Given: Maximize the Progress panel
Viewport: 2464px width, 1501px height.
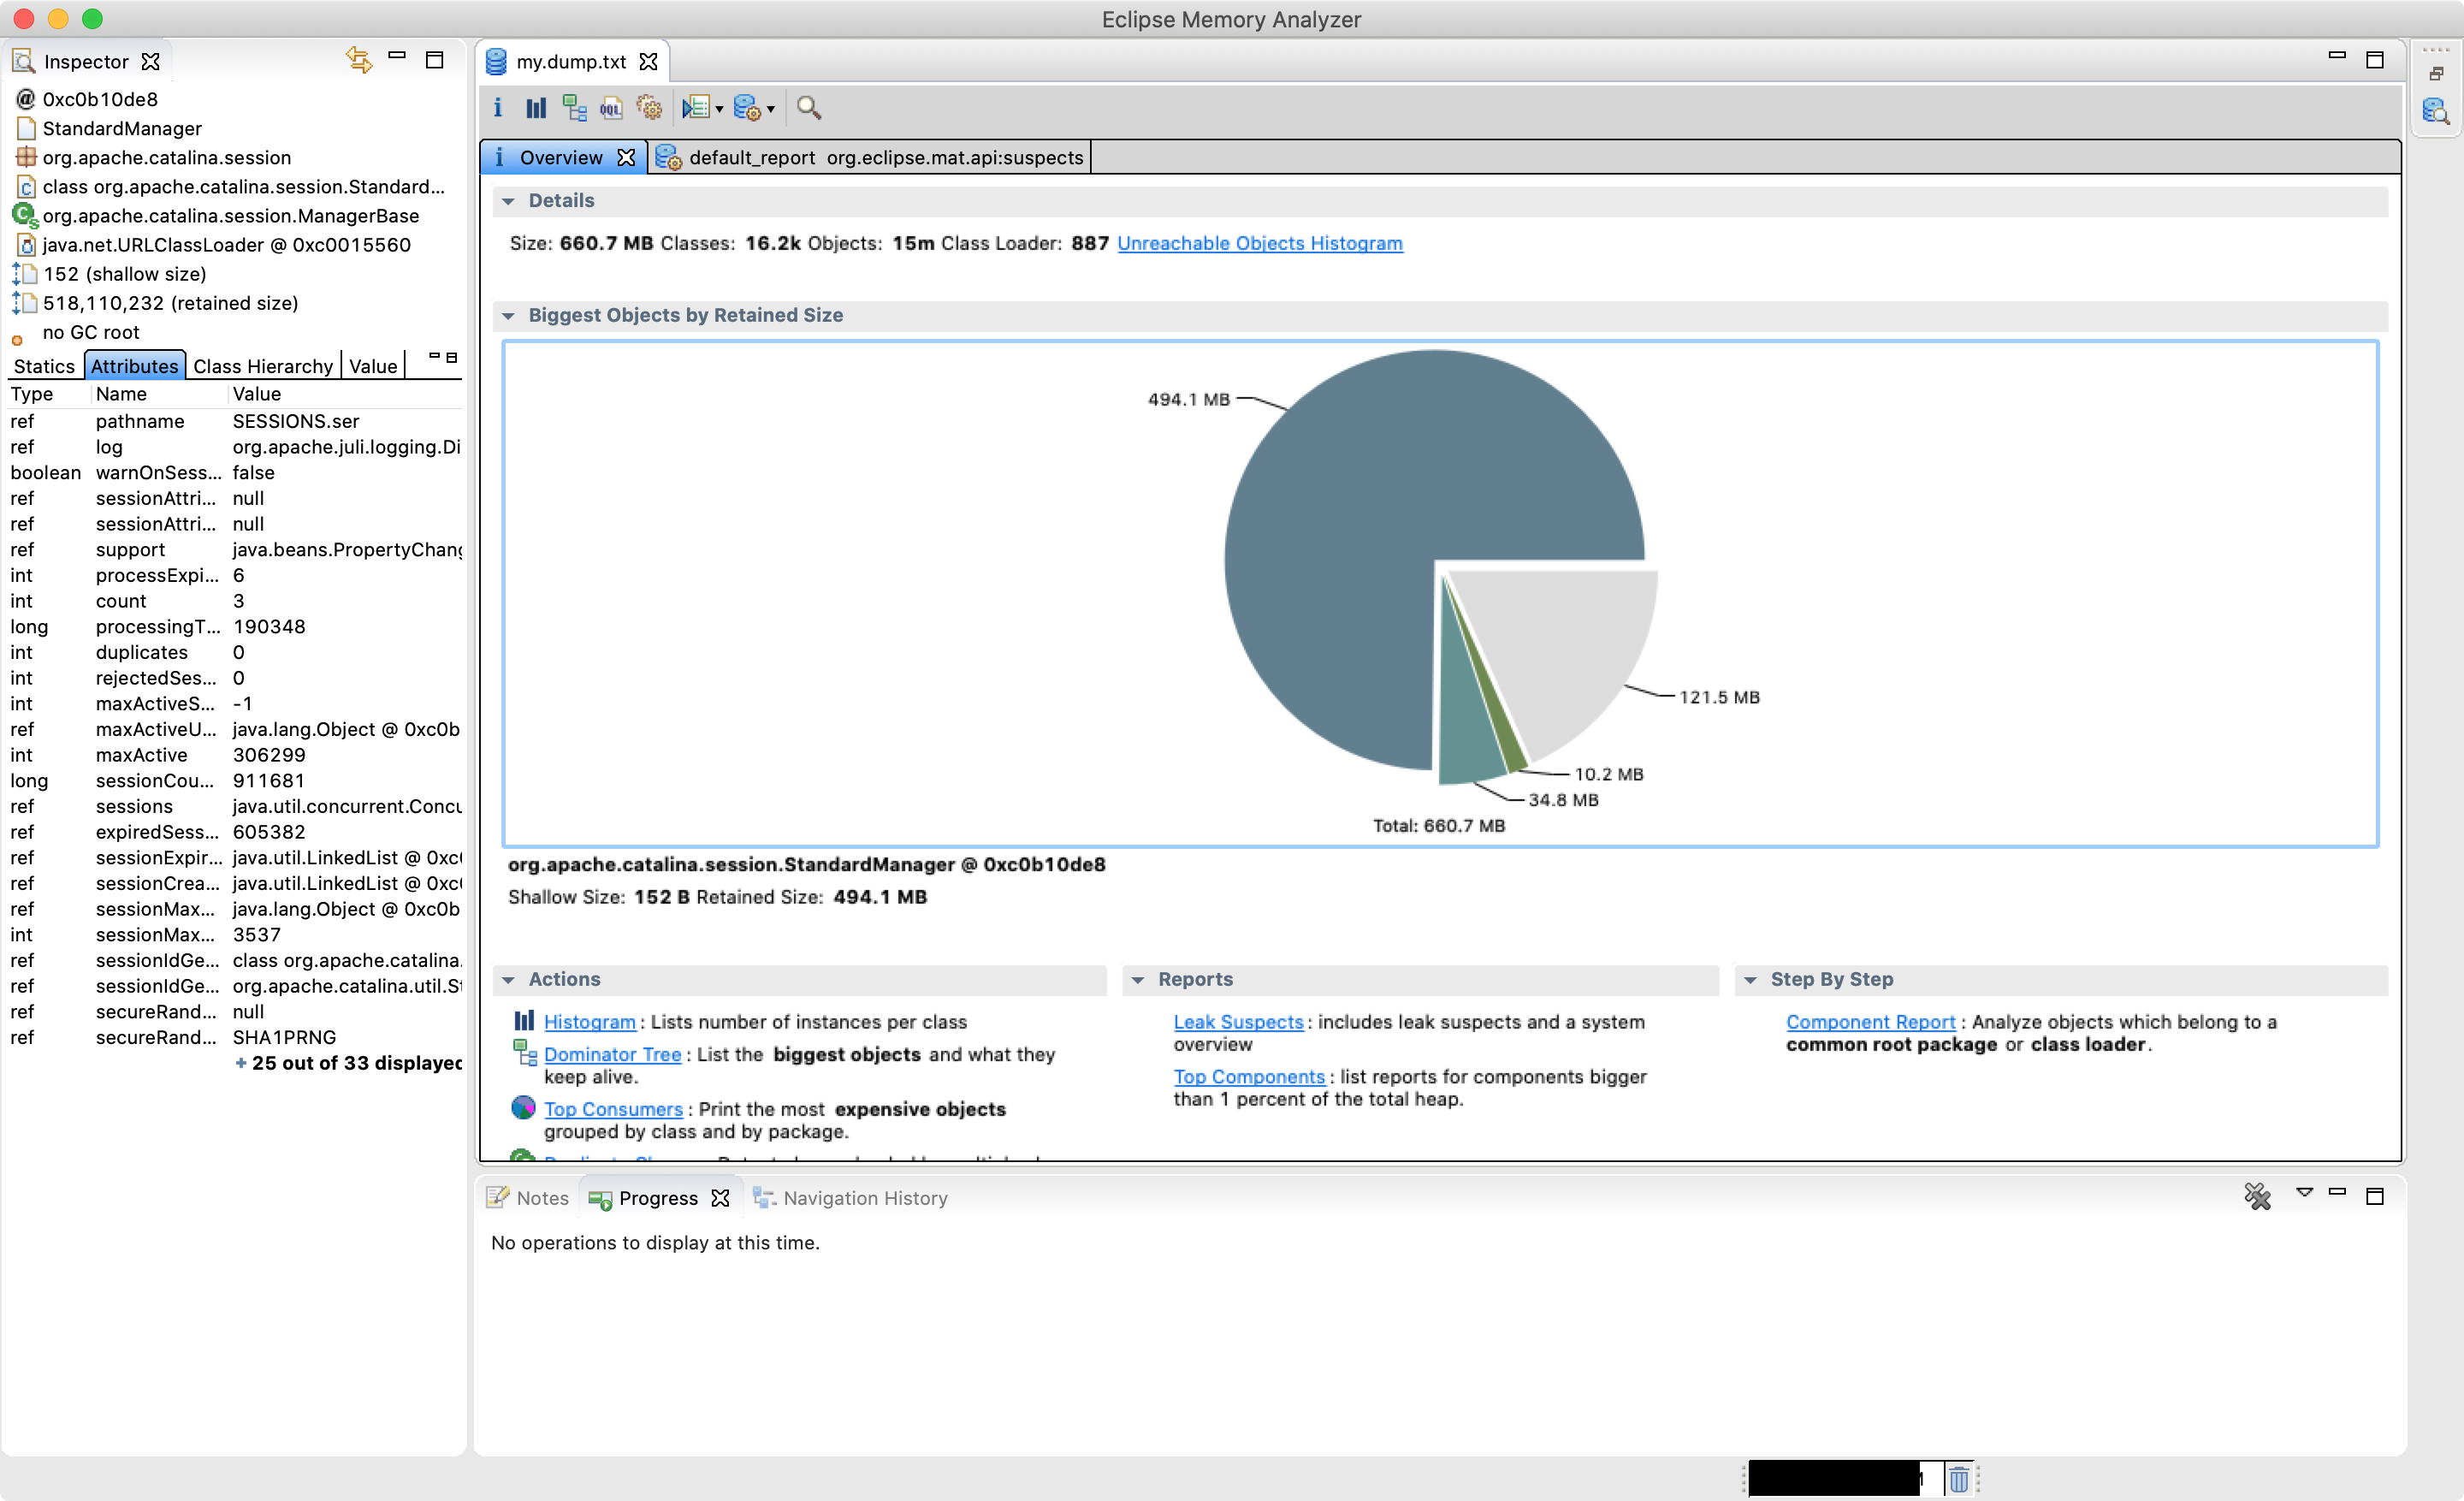Looking at the screenshot, I should coord(2375,1196).
